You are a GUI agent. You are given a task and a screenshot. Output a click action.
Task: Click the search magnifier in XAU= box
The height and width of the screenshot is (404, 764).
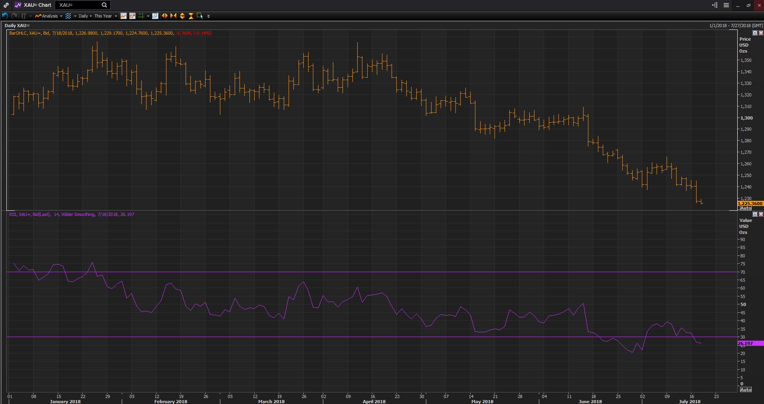tap(104, 5)
